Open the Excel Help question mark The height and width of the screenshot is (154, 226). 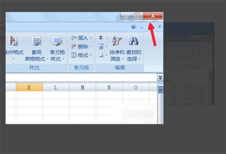pyautogui.click(x=133, y=27)
